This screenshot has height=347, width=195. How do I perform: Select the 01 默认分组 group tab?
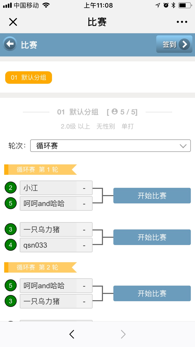point(29,78)
